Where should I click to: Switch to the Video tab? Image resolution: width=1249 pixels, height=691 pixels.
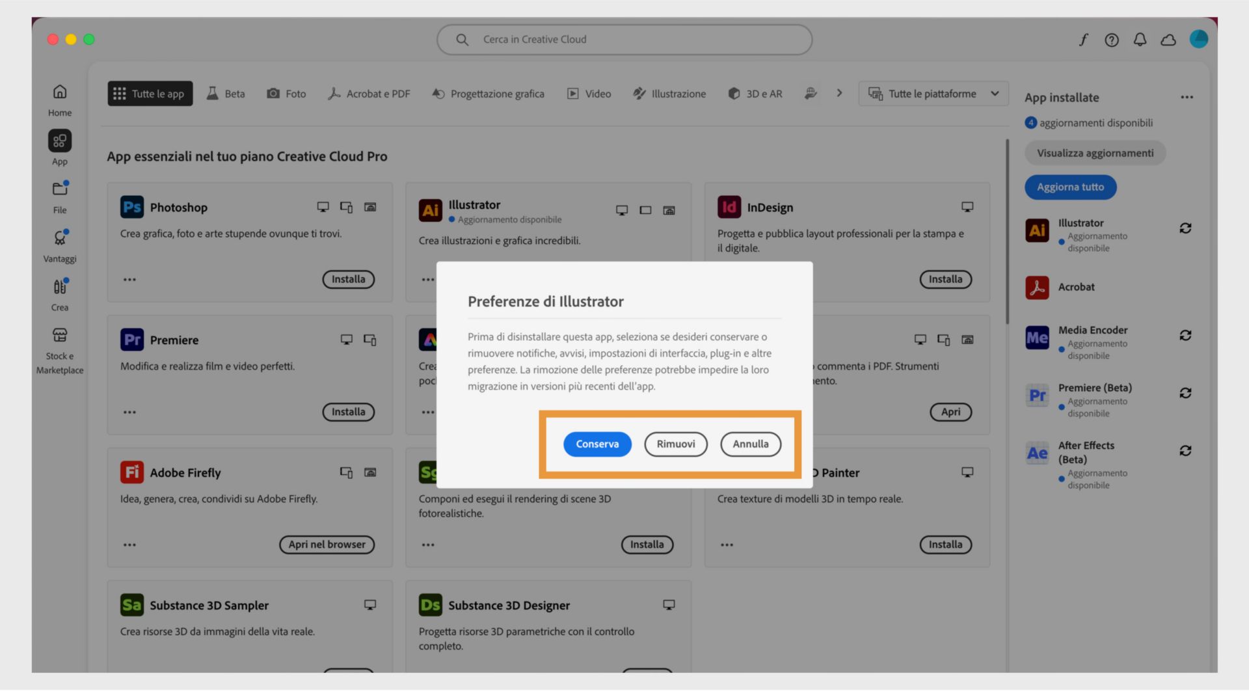[x=589, y=94]
